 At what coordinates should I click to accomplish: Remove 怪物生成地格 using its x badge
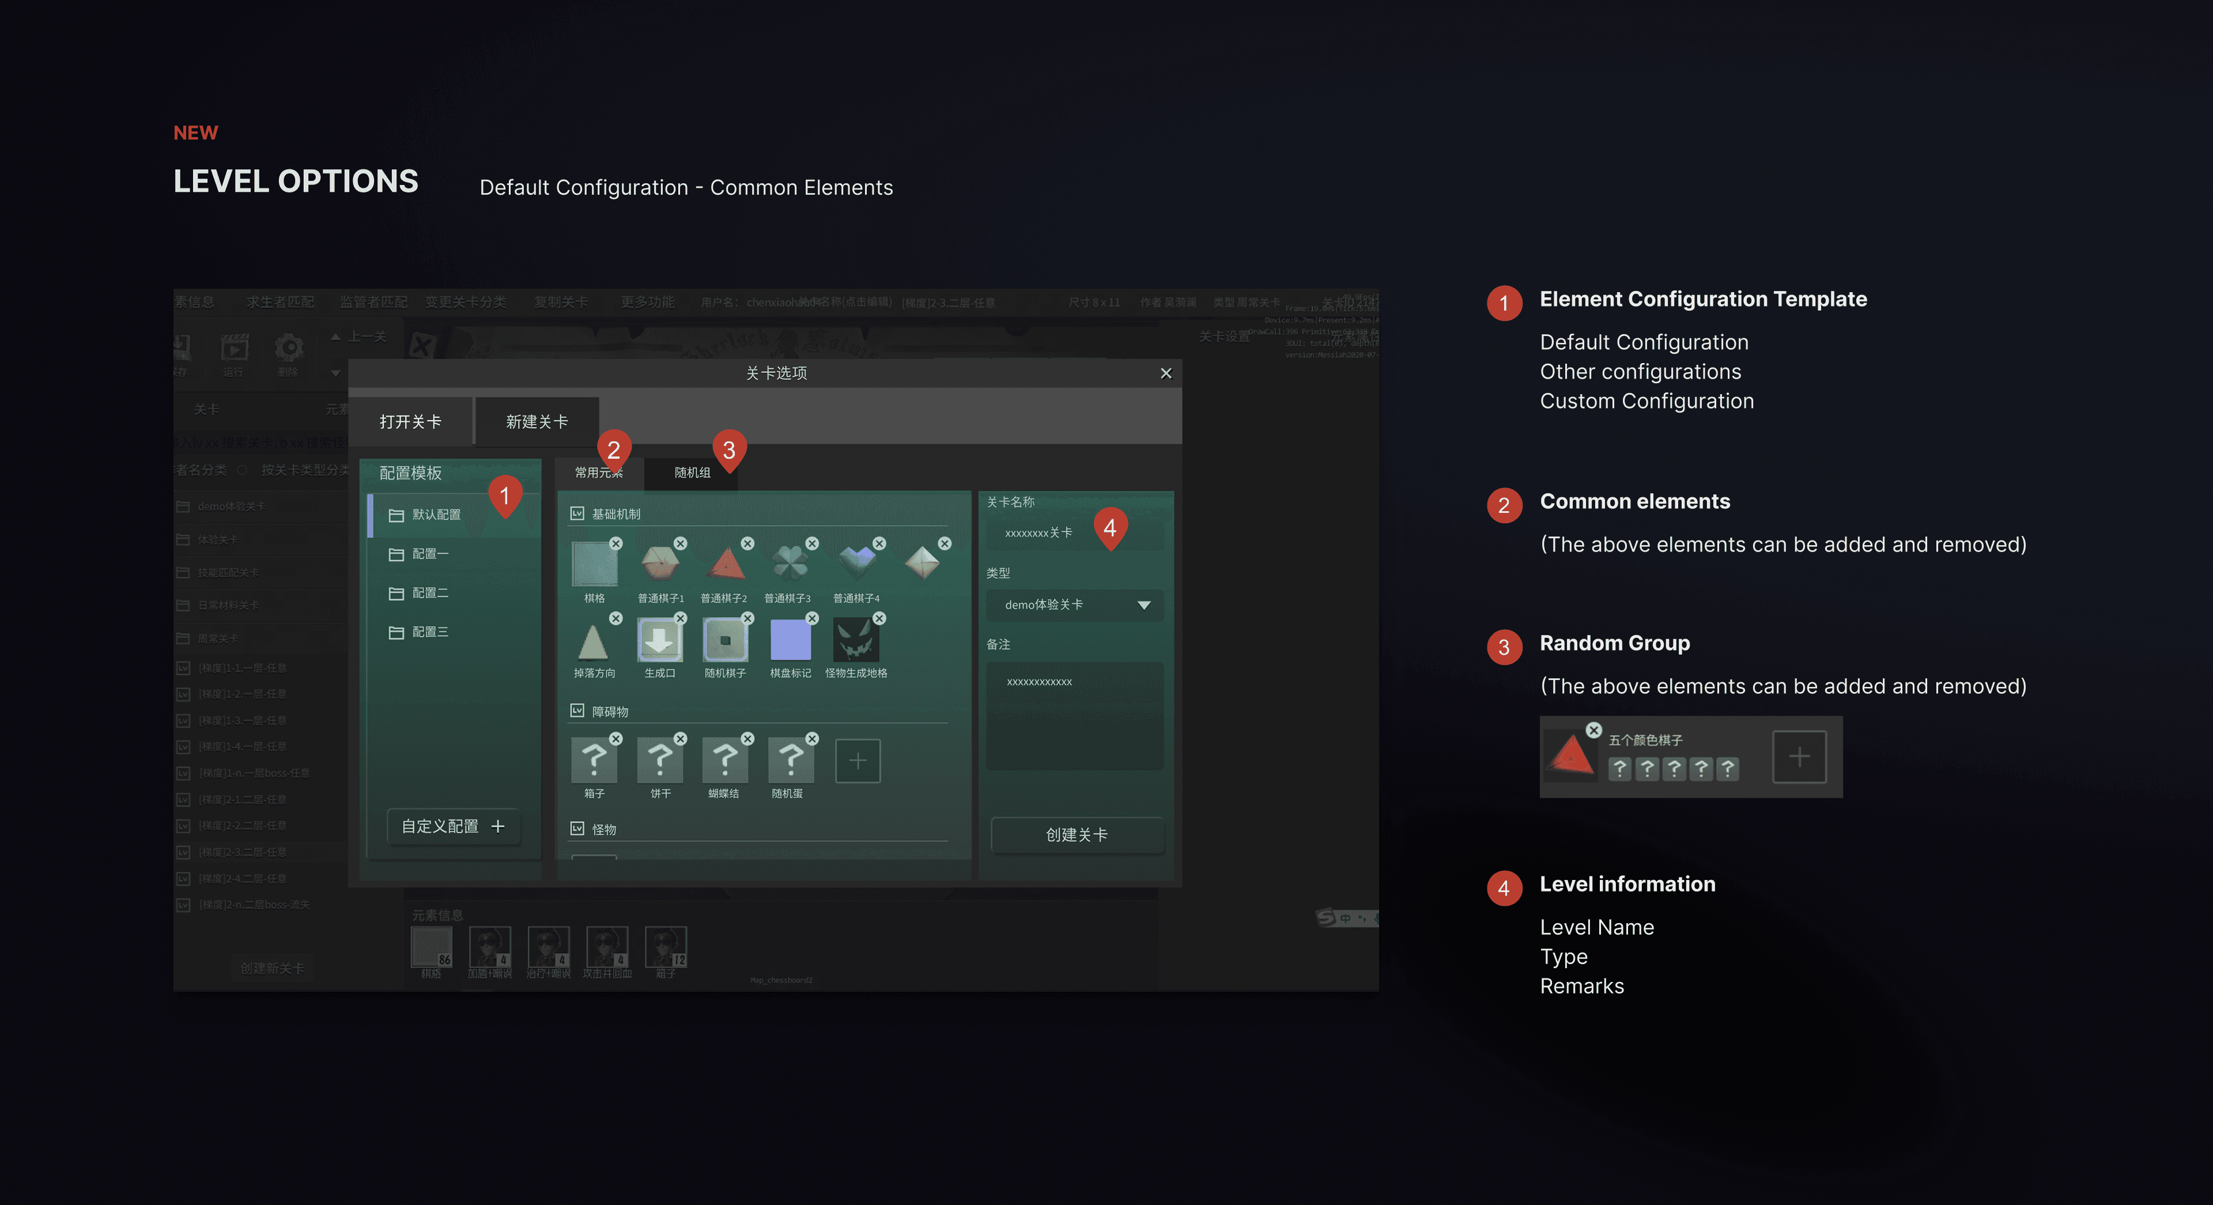point(879,618)
